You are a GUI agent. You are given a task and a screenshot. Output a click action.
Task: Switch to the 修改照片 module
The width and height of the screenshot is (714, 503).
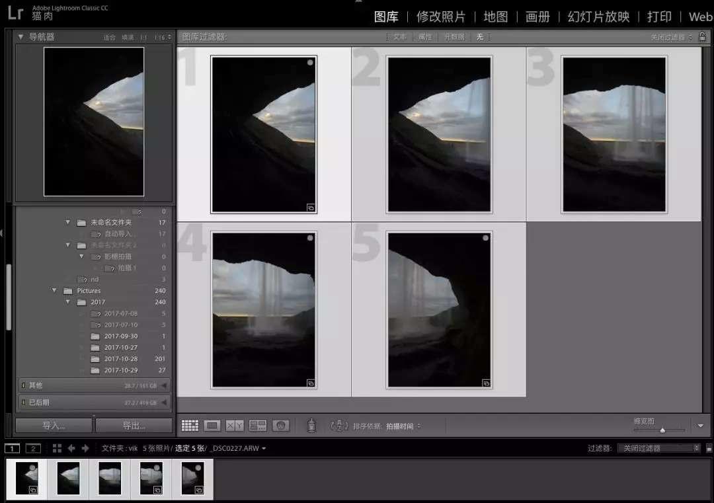440,17
